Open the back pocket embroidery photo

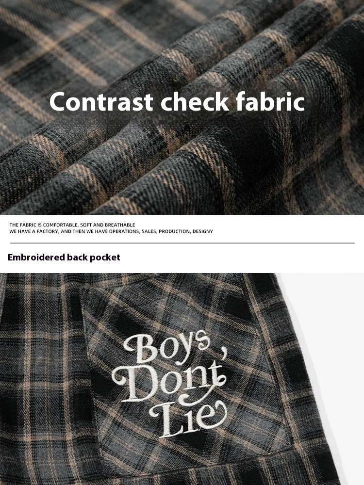[x=182, y=379]
